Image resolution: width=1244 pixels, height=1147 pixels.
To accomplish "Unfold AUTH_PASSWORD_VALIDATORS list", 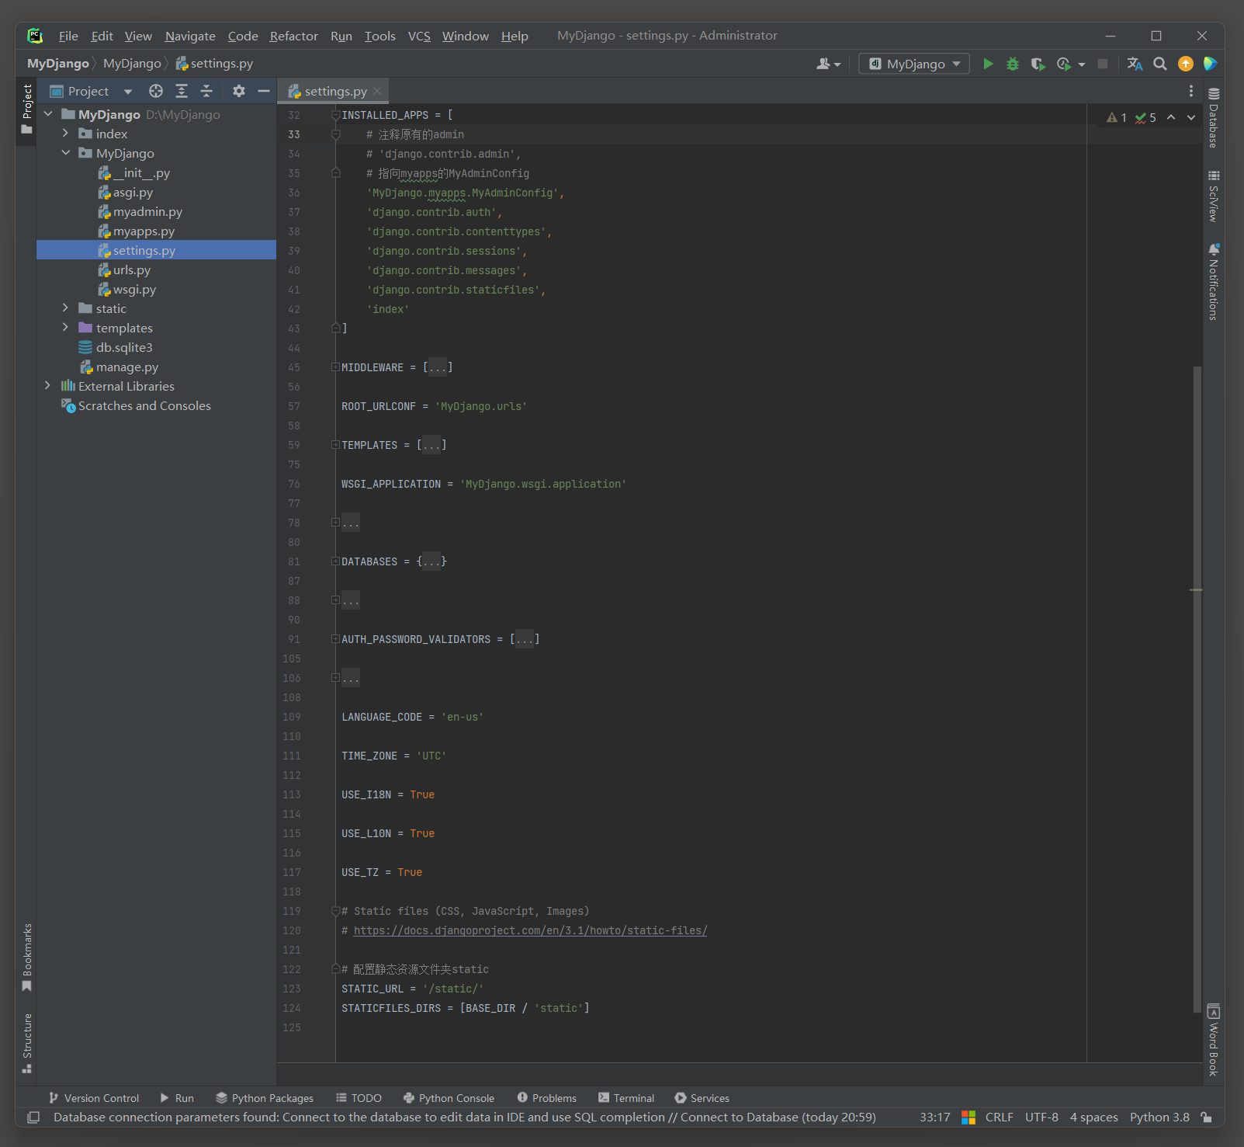I will [x=335, y=639].
